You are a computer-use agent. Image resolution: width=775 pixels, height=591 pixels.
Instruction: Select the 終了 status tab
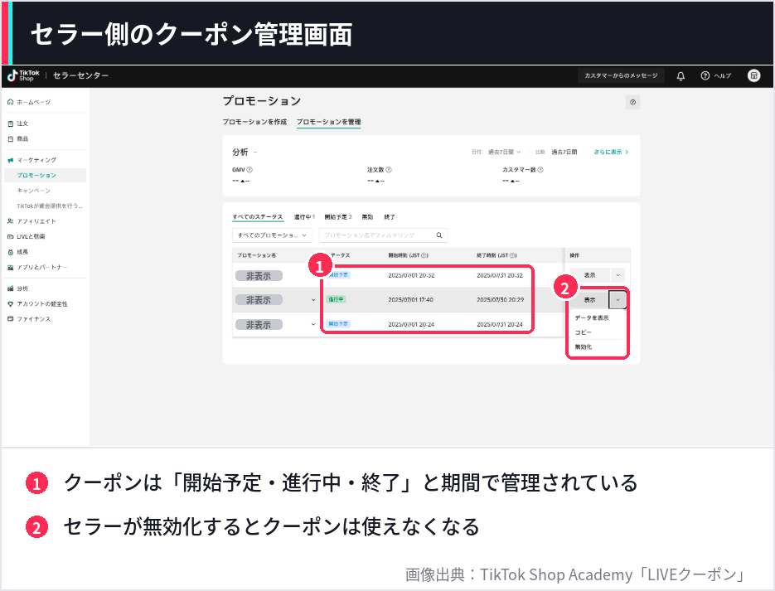(390, 217)
